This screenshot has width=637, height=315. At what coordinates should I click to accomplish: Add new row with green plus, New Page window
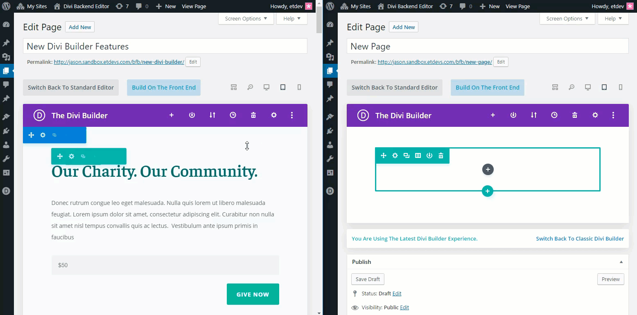[487, 191]
